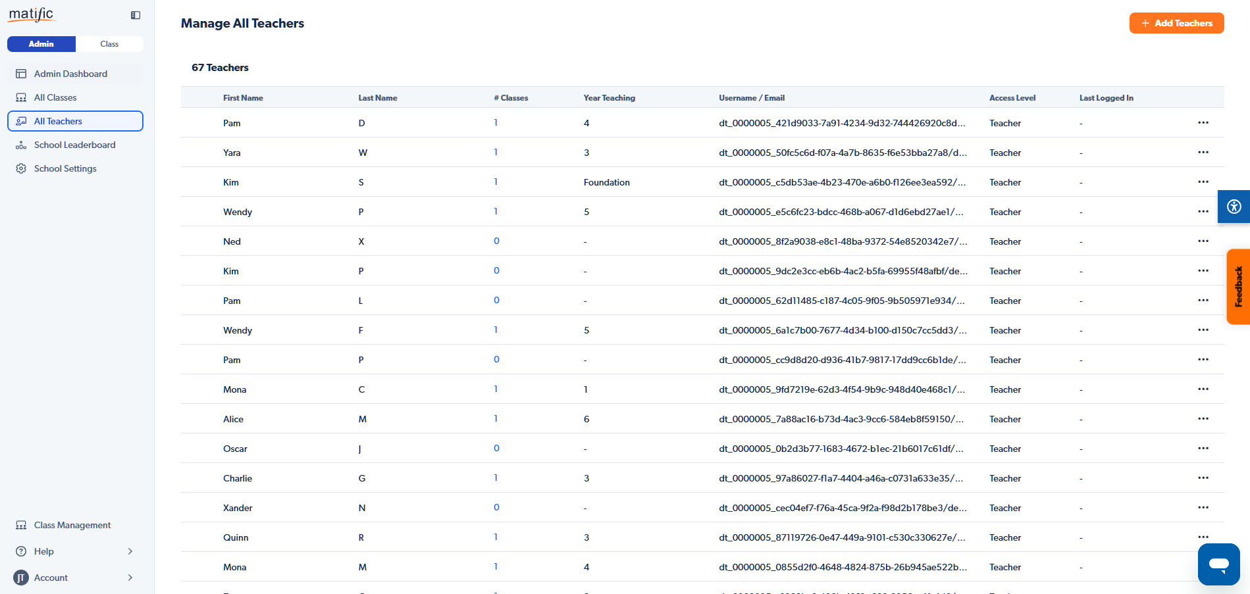Open more options for Pam D
The height and width of the screenshot is (594, 1250).
(1203, 123)
